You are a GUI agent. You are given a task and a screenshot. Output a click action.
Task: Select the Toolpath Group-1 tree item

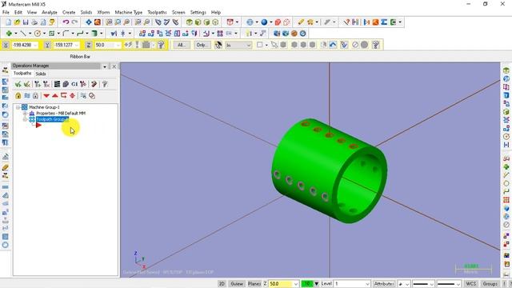[51, 119]
